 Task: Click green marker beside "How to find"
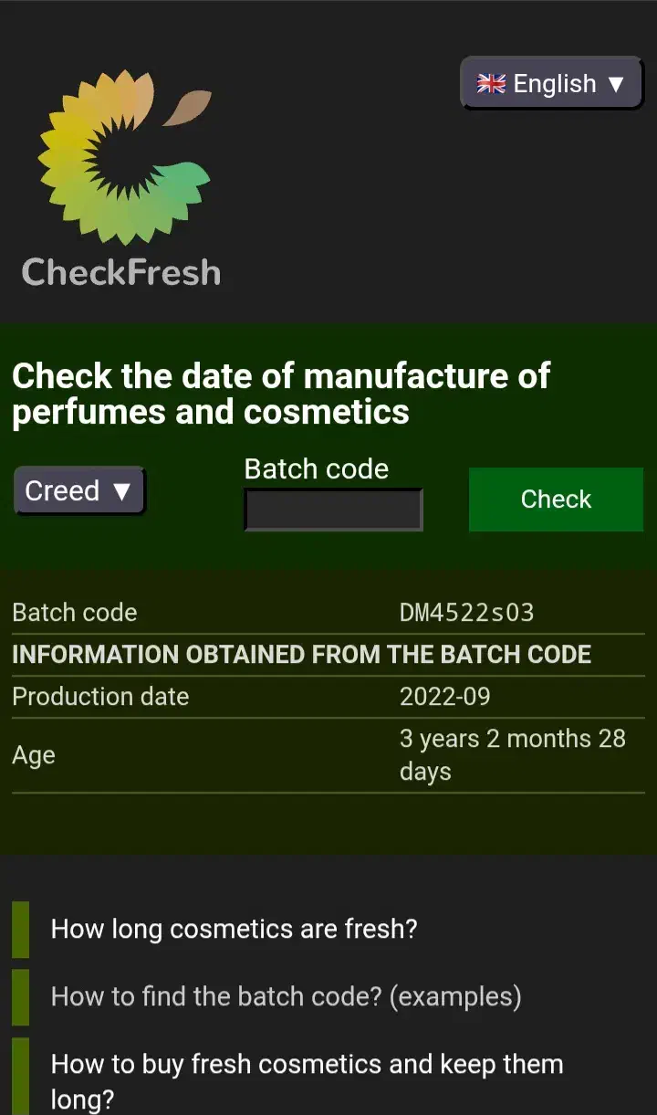[x=20, y=996]
